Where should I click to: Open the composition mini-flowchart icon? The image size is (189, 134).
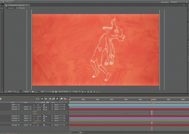37,99
